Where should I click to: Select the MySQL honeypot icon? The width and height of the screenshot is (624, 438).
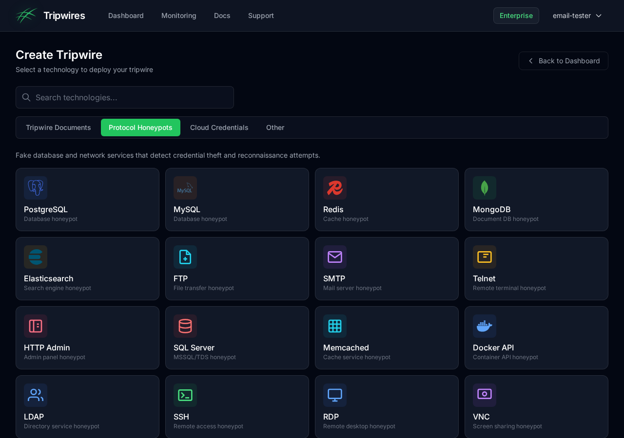(x=185, y=188)
